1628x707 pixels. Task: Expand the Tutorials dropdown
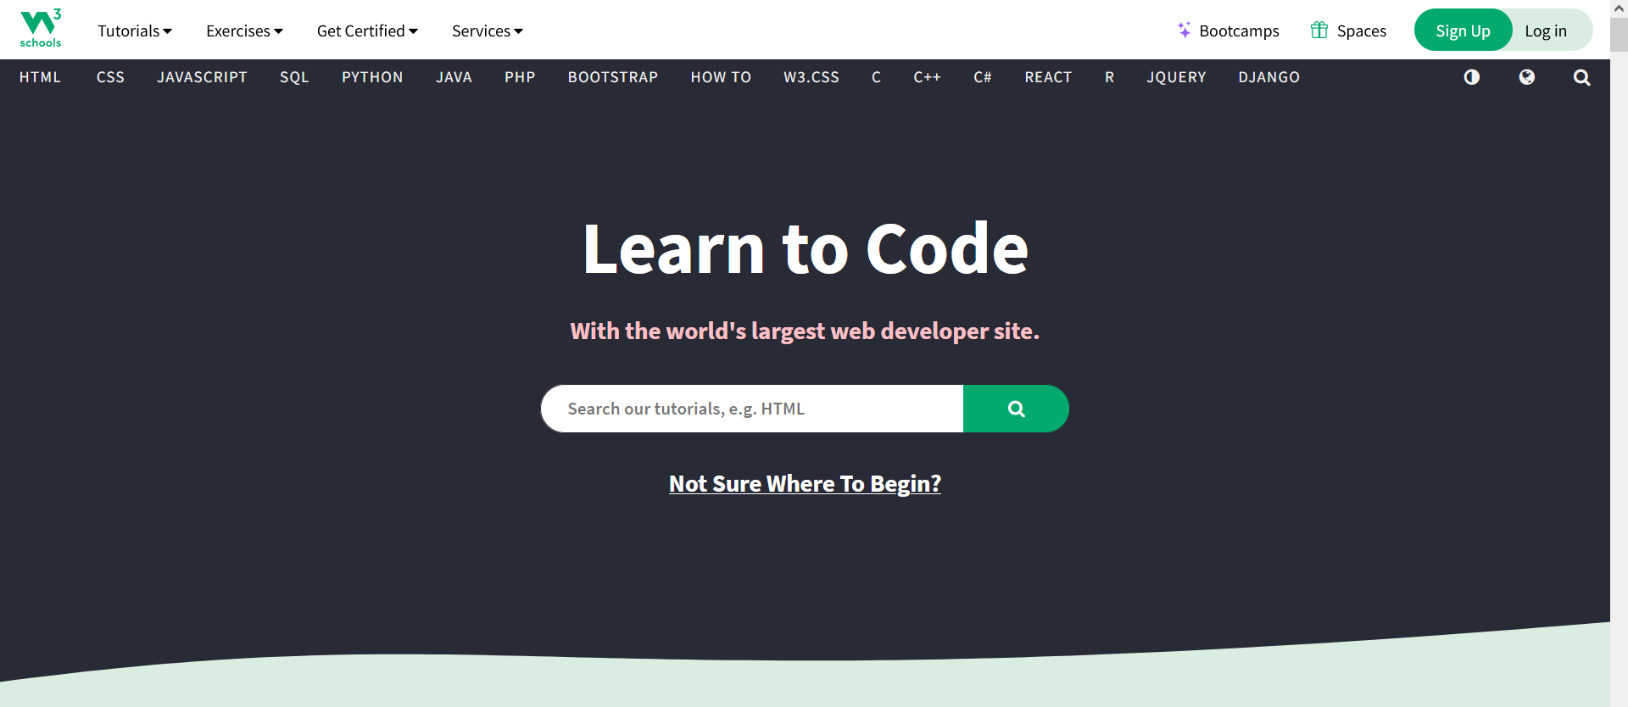point(135,31)
